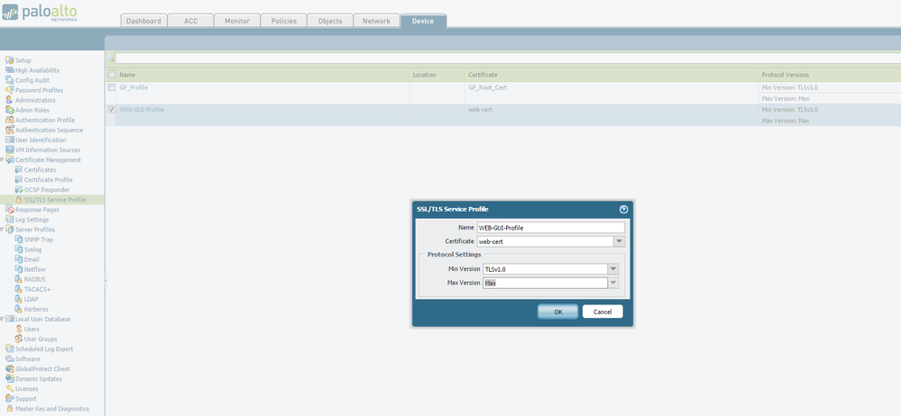Open Support in sidebar
901x416 pixels.
coord(26,399)
